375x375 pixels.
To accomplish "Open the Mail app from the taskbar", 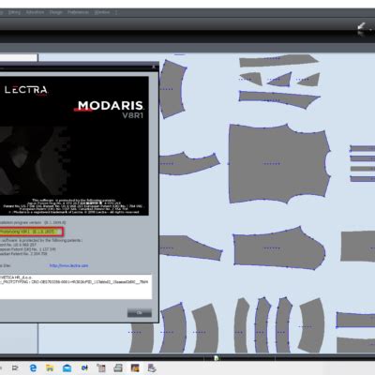I will pyautogui.click(x=67, y=368).
